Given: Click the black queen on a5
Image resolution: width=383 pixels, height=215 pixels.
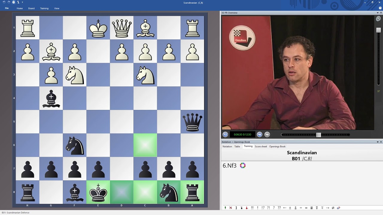Looking at the screenshot, I should (x=192, y=122).
